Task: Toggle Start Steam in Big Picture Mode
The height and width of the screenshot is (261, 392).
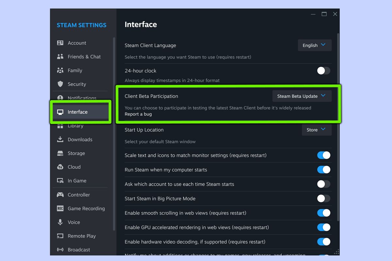Action: coord(323,198)
